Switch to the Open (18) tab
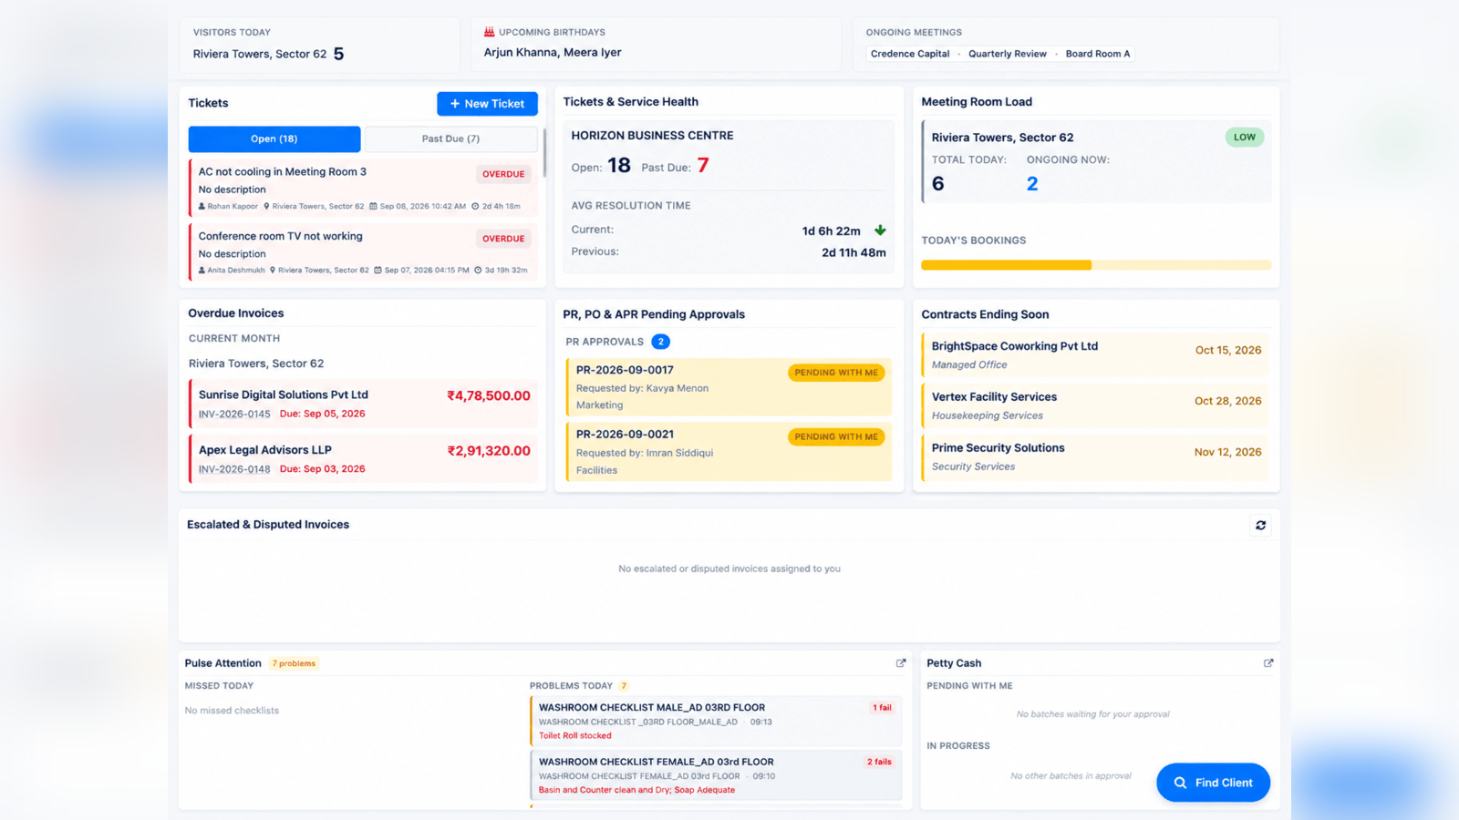1459x820 pixels. coord(274,138)
